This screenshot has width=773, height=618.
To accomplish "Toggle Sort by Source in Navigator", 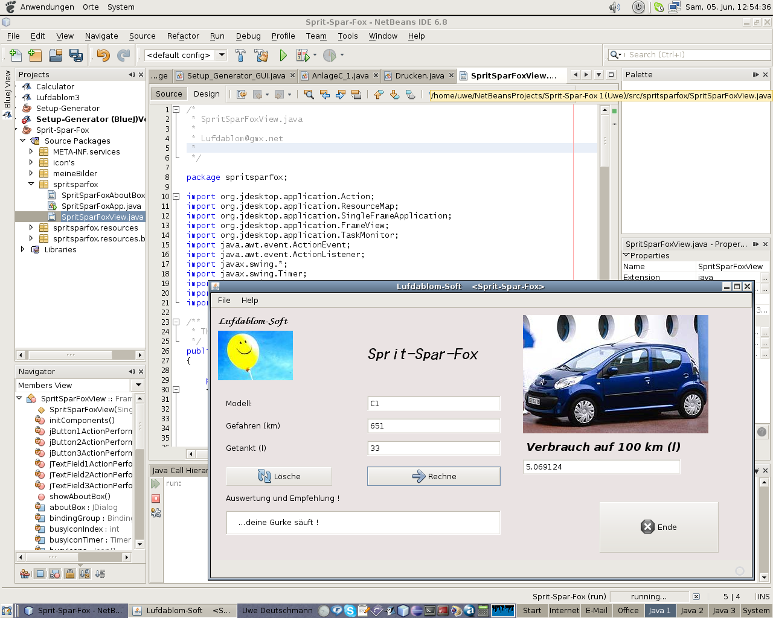I will 100,573.
